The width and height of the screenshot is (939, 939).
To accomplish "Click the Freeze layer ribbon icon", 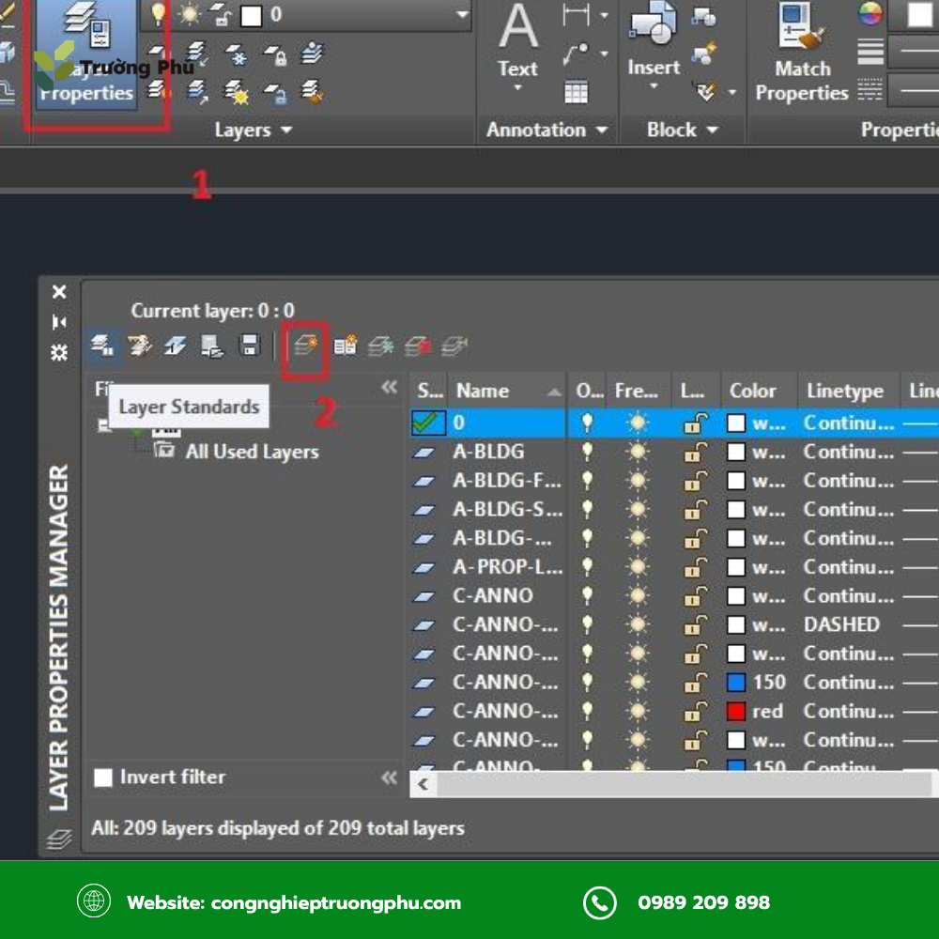I will click(x=236, y=55).
